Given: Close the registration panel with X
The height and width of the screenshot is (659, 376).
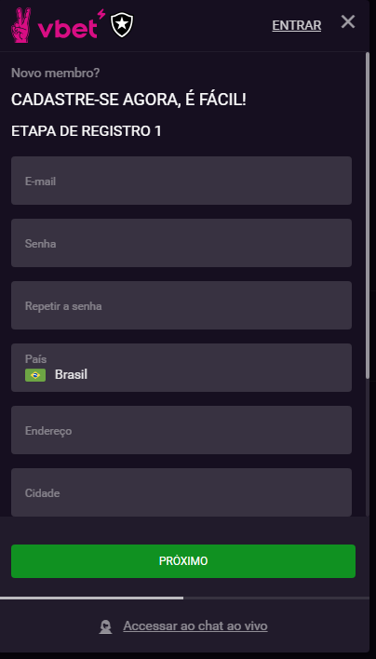Looking at the screenshot, I should pyautogui.click(x=348, y=21).
